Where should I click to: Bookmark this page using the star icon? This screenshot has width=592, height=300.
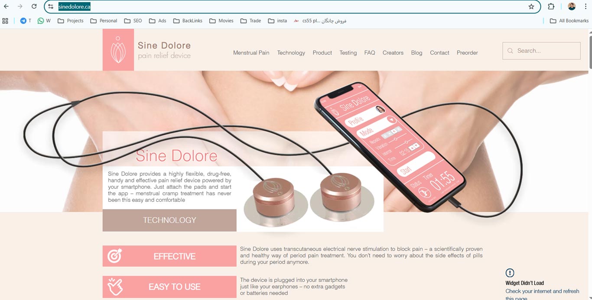click(531, 6)
